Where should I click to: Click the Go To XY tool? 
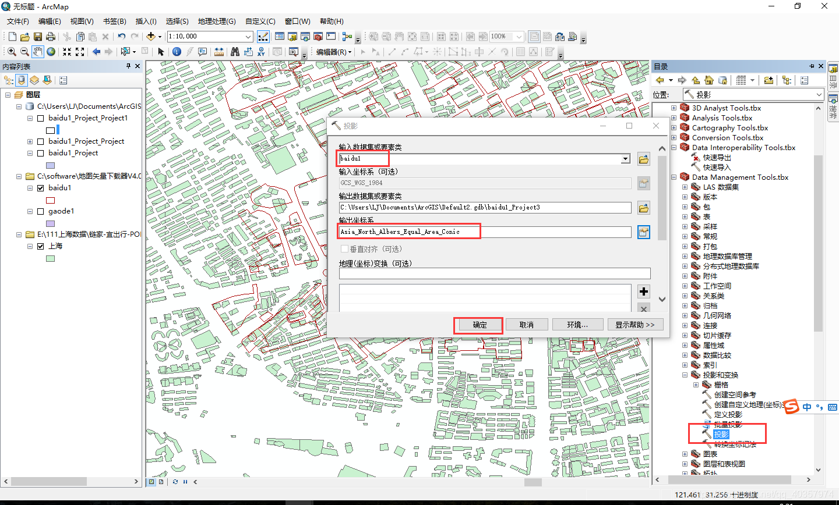[261, 52]
